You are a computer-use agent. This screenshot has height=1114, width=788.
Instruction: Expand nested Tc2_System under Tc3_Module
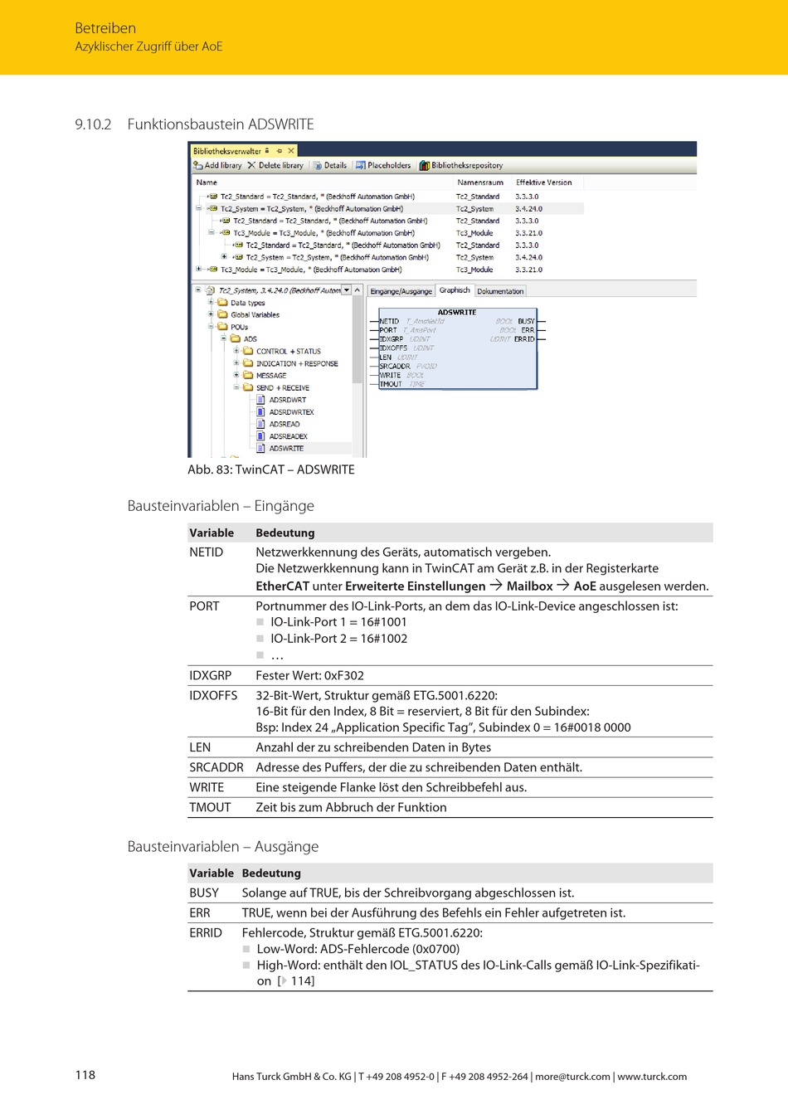click(x=224, y=256)
